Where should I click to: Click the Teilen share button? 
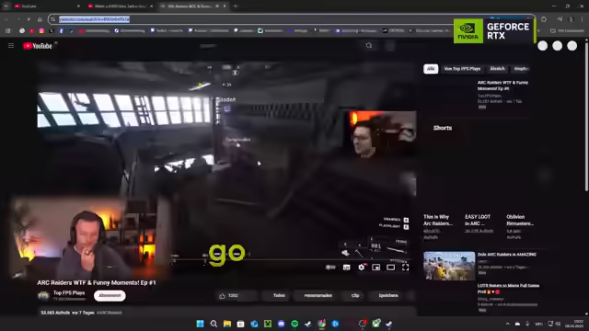click(x=279, y=296)
